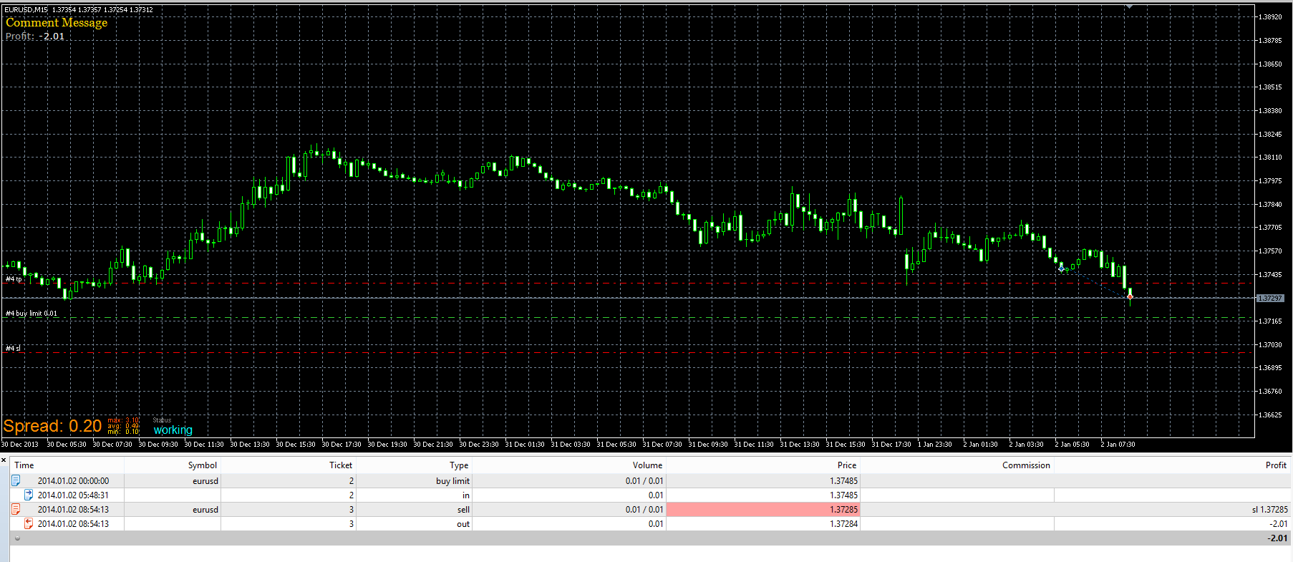Click the grey dot in the summary row
The width and height of the screenshot is (1293, 562).
click(17, 538)
